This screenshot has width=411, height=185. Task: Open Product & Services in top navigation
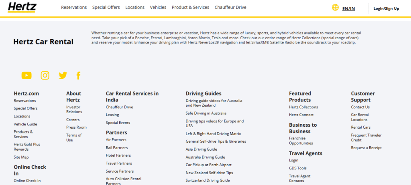pos(190,7)
